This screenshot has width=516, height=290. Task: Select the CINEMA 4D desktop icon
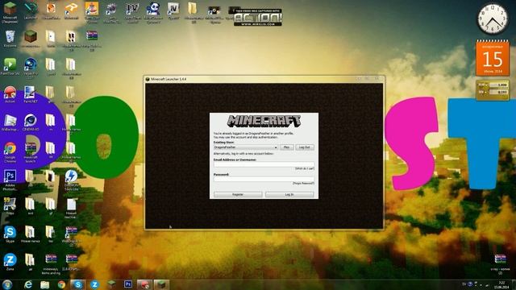click(x=31, y=122)
